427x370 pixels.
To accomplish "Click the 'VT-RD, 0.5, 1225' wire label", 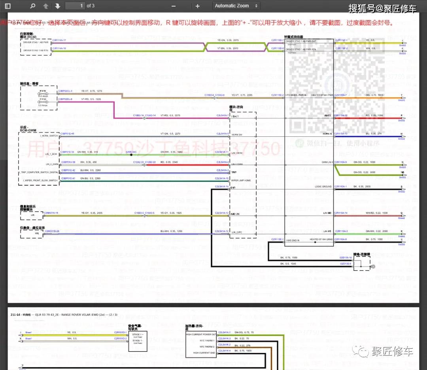I will pos(91,99).
